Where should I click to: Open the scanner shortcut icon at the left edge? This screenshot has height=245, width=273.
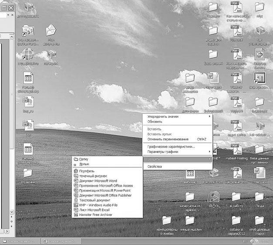click(x=28, y=31)
